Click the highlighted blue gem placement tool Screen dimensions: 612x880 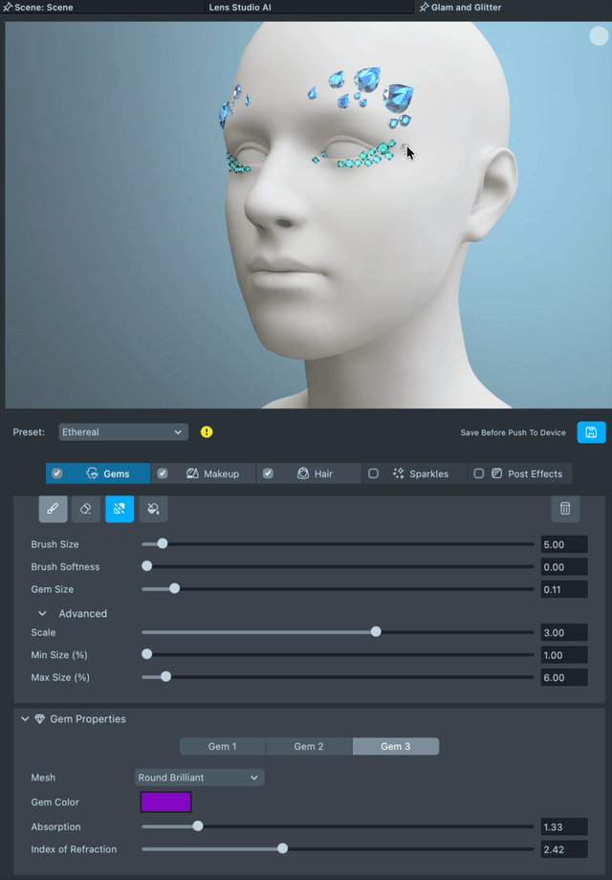120,509
